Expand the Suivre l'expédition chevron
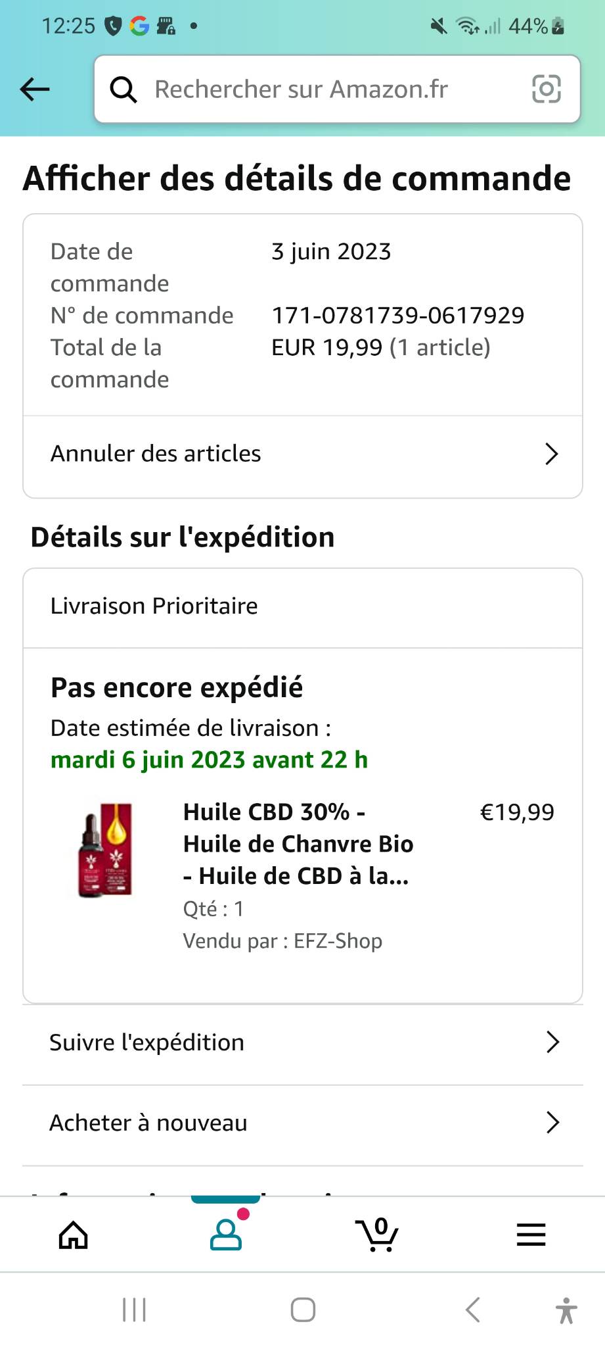Viewport: 605px width, 1347px height. (552, 1042)
